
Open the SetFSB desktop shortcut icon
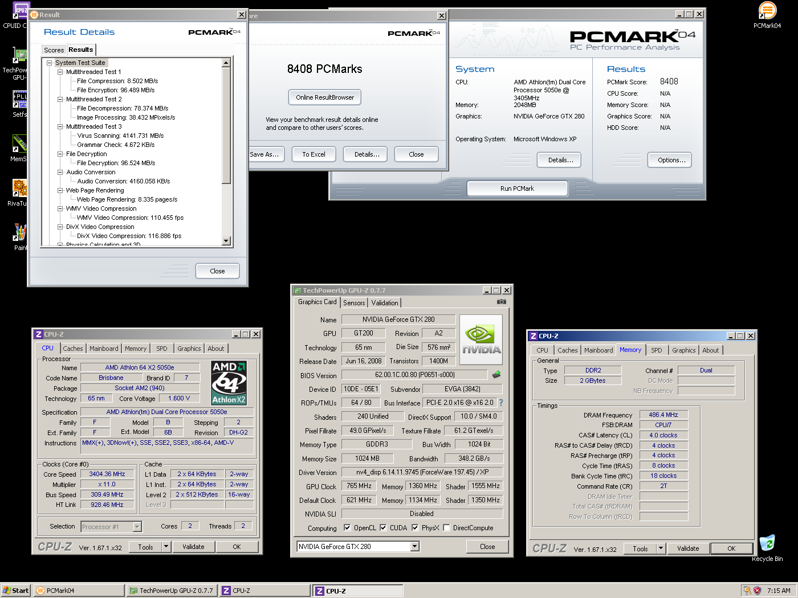pos(20,100)
